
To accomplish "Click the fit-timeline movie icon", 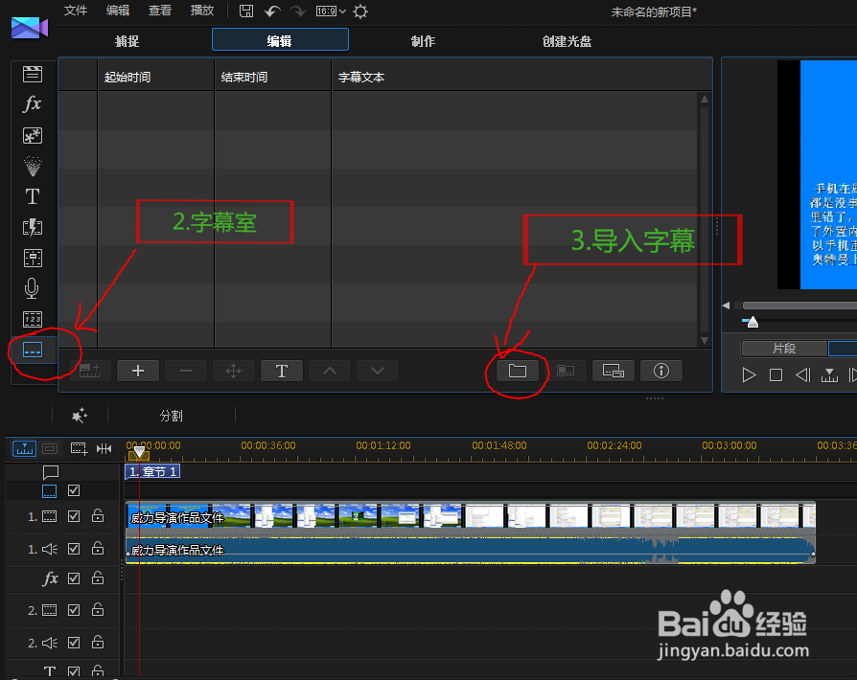I will (104, 449).
